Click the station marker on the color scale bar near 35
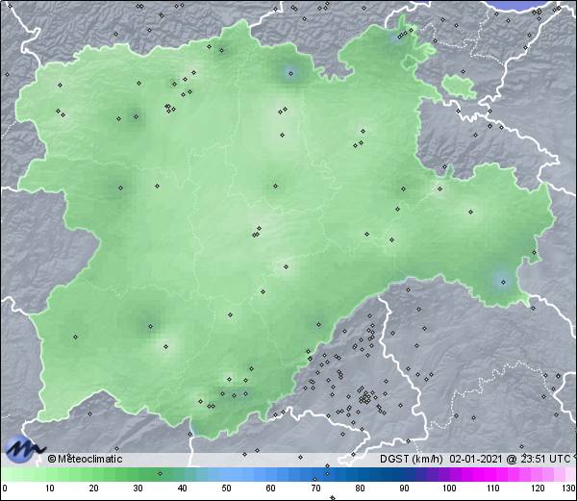Screen dimensions: 577x501 tap(160, 473)
